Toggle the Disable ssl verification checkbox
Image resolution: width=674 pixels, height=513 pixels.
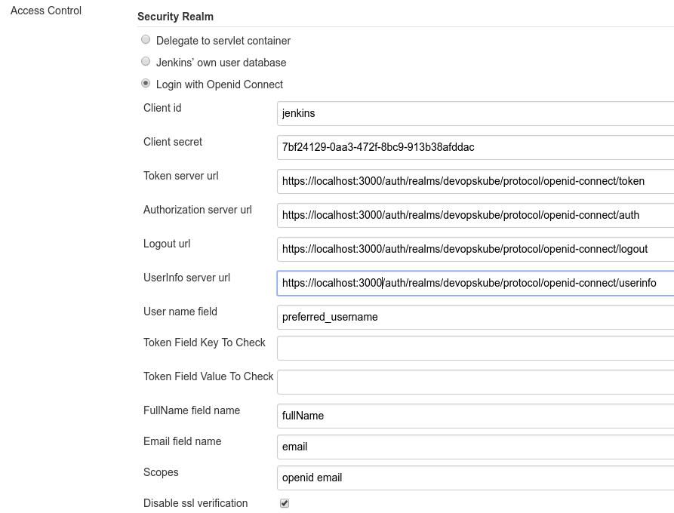click(285, 503)
